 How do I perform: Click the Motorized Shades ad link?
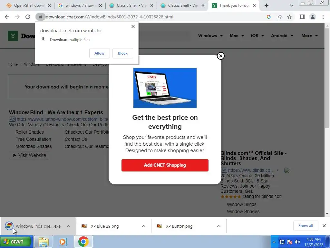34,146
